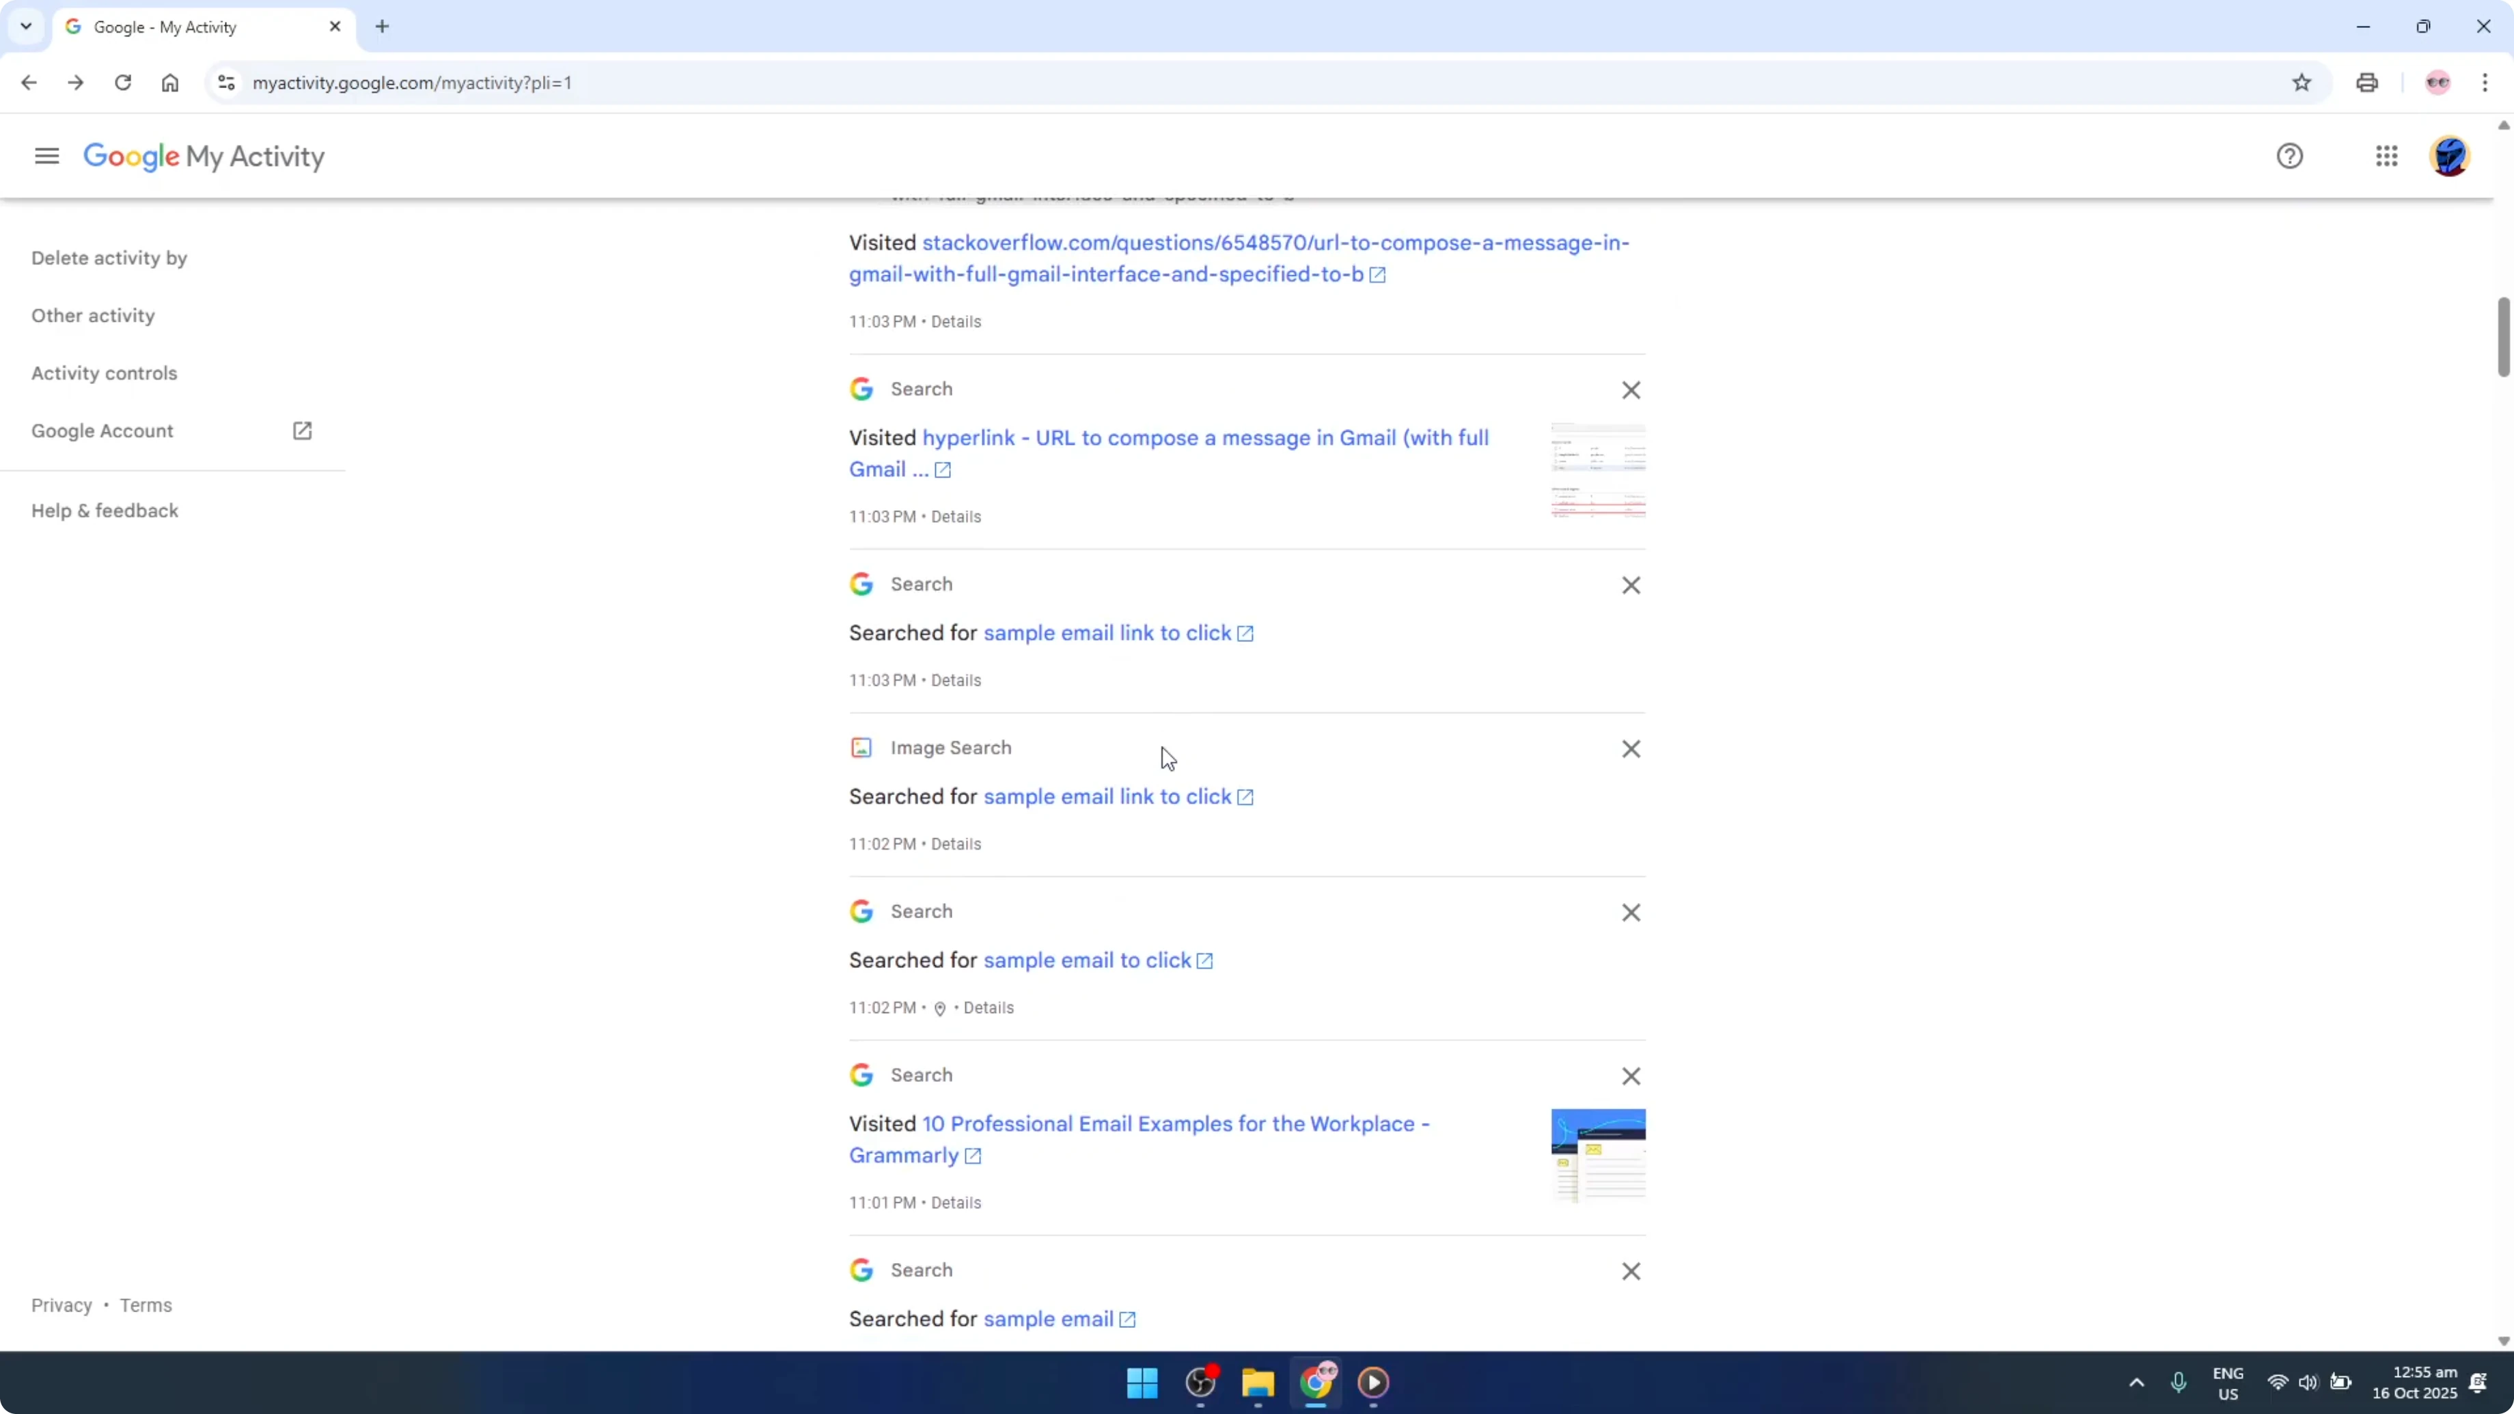Delete the Image Search activity entry

[x=1630, y=749]
